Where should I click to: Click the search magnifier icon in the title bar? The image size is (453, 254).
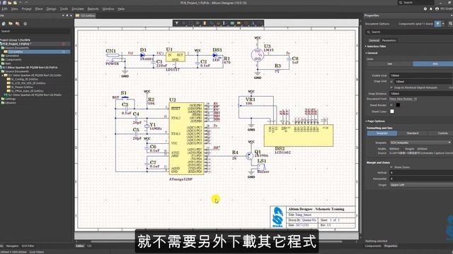401,3
